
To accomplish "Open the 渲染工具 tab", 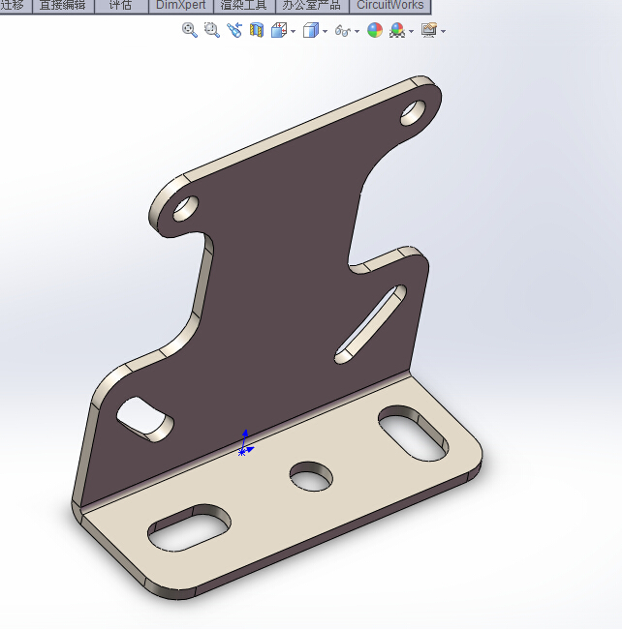I will [x=244, y=6].
